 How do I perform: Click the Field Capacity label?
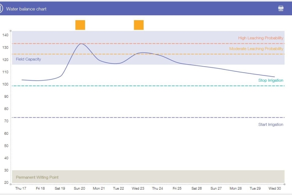[28, 59]
